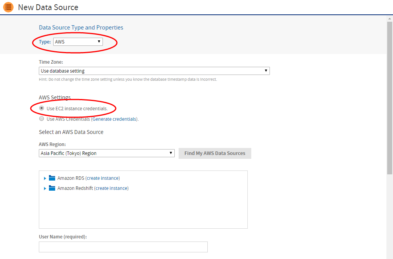393x259 pixels.
Task: Click the Select an AWS Data Source heading
Action: pyautogui.click(x=71, y=132)
